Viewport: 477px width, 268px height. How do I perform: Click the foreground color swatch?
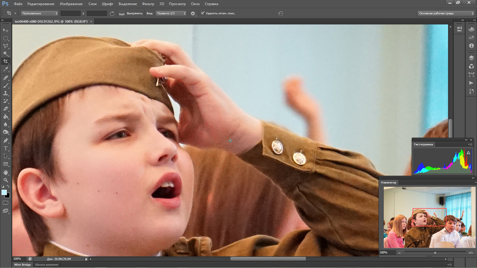(x=4, y=192)
